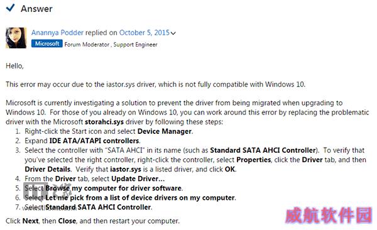The width and height of the screenshot is (377, 230).
Task: Click the bold IDE ATA/ATAPI controllers text
Action: click(x=94, y=141)
